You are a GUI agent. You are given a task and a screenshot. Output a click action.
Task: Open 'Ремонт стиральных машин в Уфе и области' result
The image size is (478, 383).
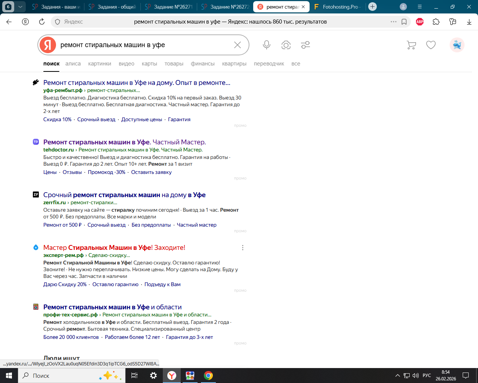point(112,307)
